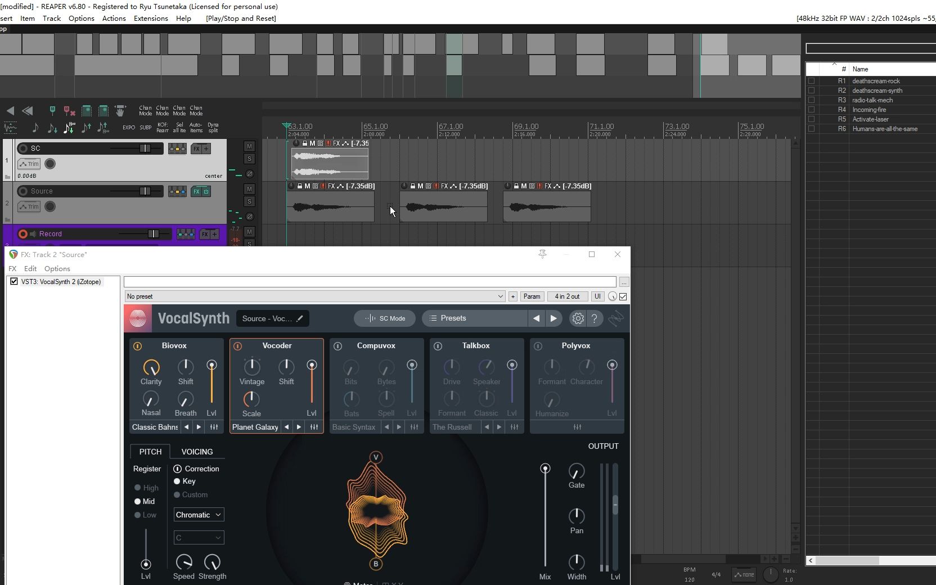Screen dimensions: 936x585
Task: Click the UI button in FX window
Action: [x=597, y=296]
